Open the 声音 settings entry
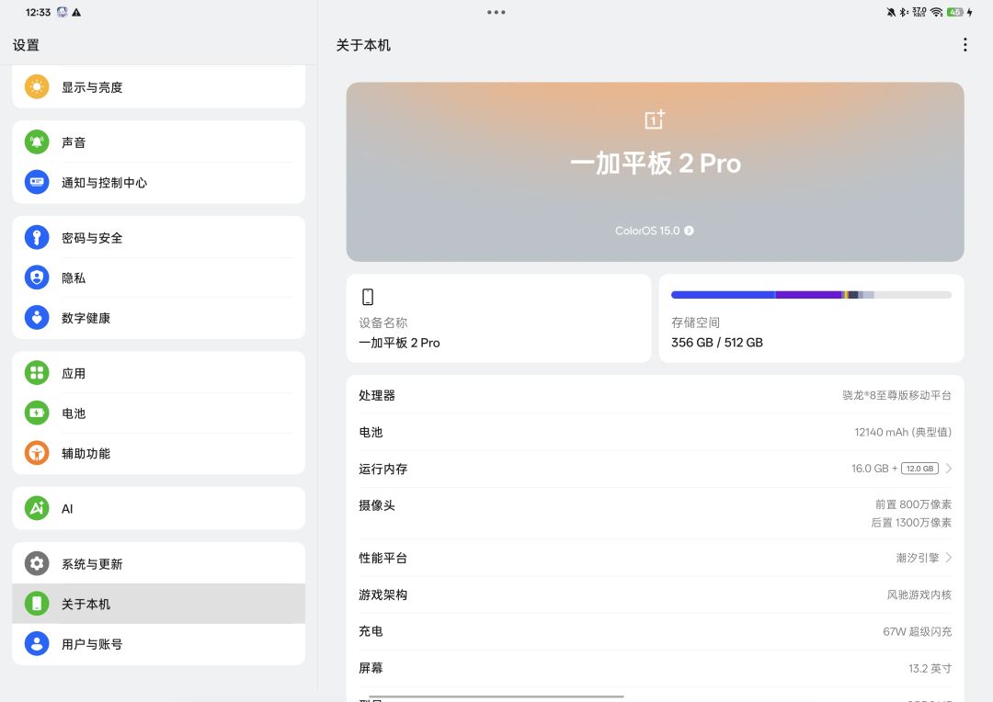Screen dimensions: 993x702 [158, 142]
